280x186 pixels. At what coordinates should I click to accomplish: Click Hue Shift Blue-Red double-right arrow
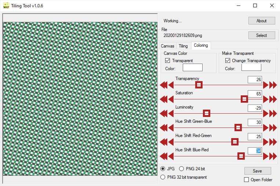(x=273, y=156)
